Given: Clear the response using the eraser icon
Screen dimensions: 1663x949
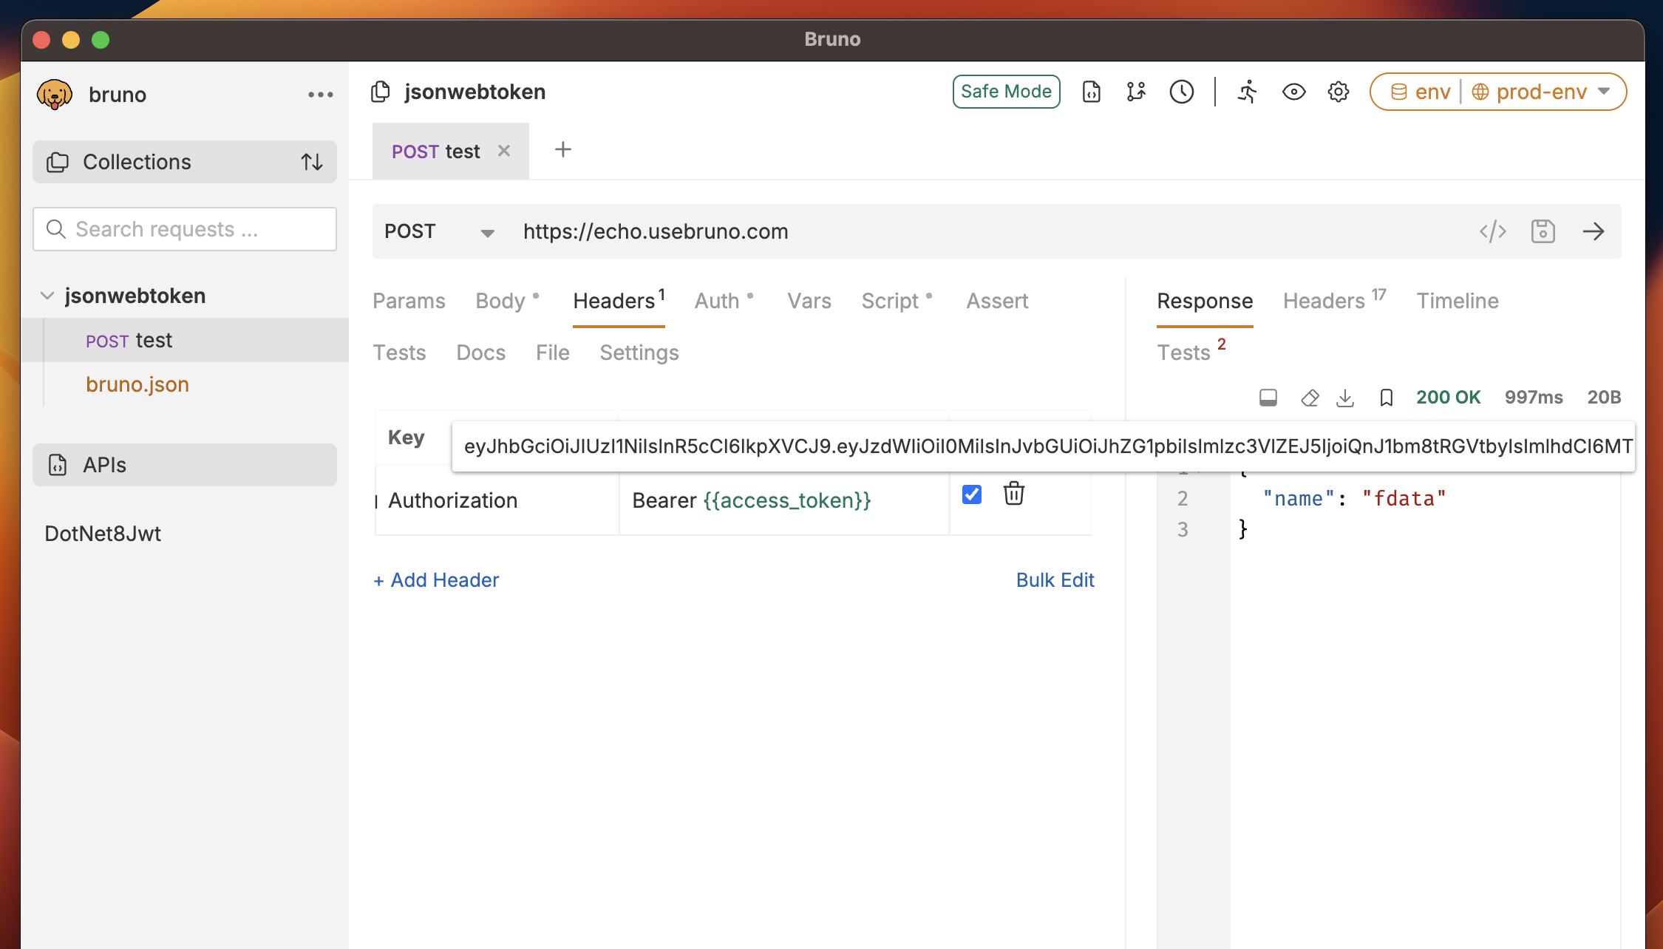Looking at the screenshot, I should pos(1309,397).
